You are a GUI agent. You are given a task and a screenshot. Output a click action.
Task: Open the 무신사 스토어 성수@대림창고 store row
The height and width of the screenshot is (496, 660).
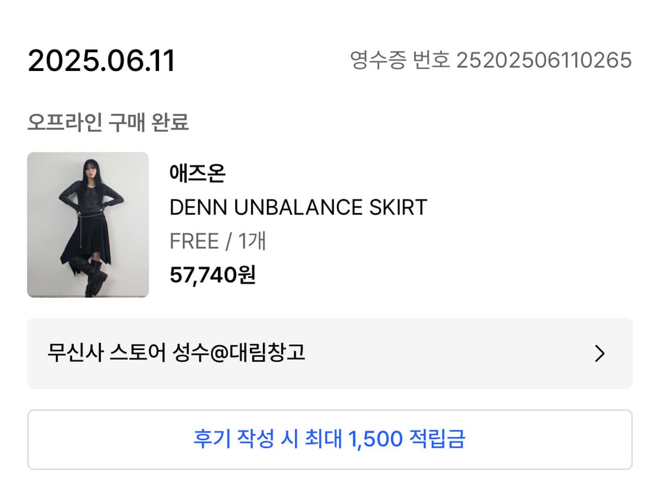coord(330,354)
